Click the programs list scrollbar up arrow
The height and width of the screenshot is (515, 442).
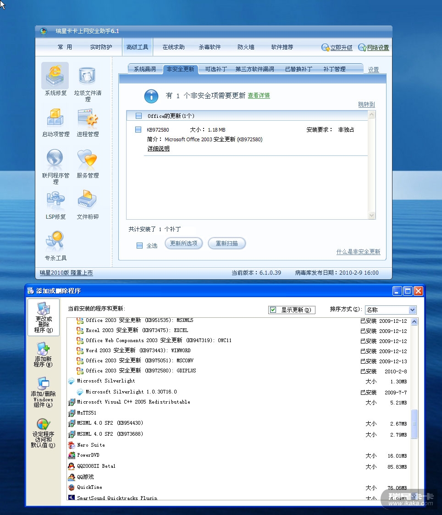414,321
